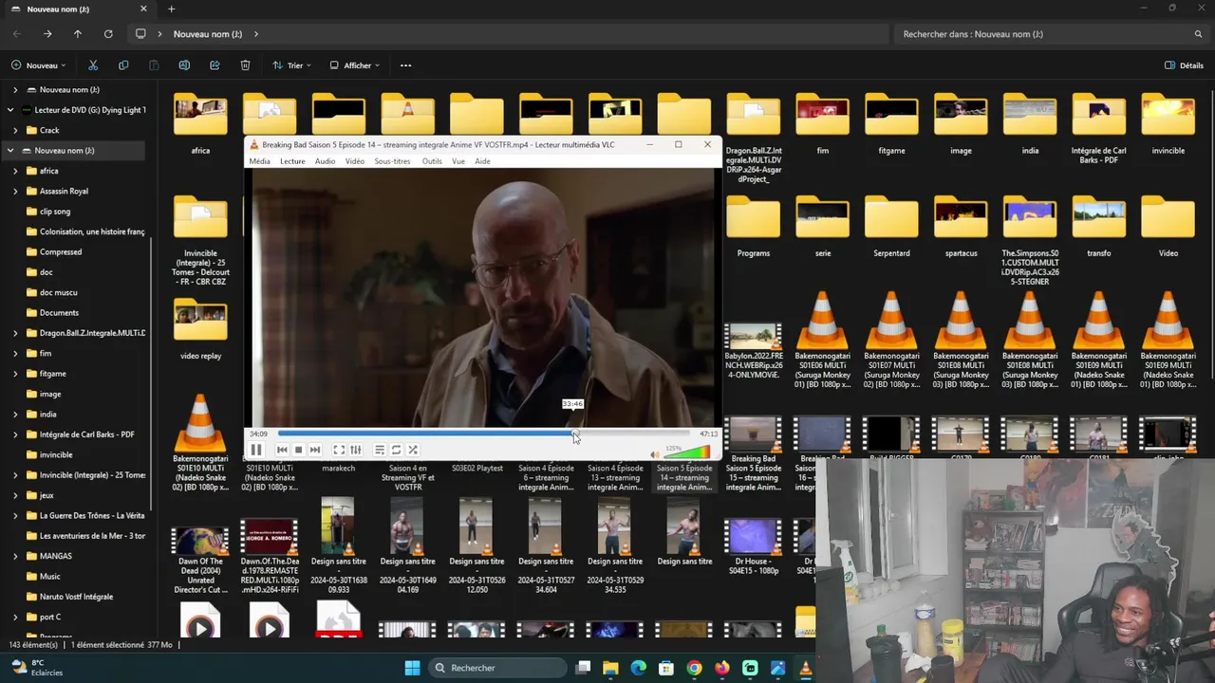
Task: Click the Cut scissors icon in Explorer
Action: click(x=93, y=65)
